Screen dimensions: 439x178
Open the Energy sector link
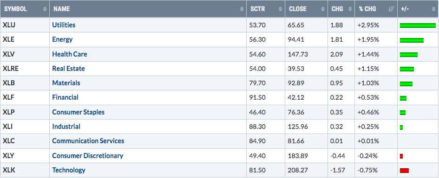click(x=62, y=39)
